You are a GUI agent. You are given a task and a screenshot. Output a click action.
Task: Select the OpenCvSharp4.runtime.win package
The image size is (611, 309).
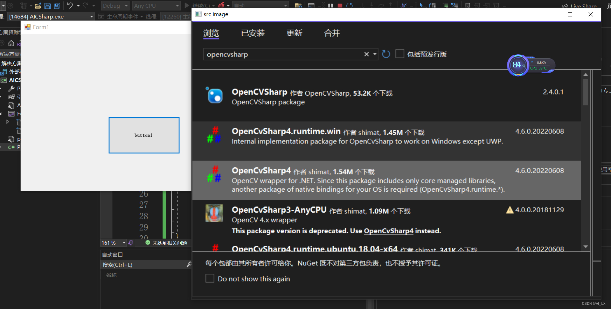387,141
